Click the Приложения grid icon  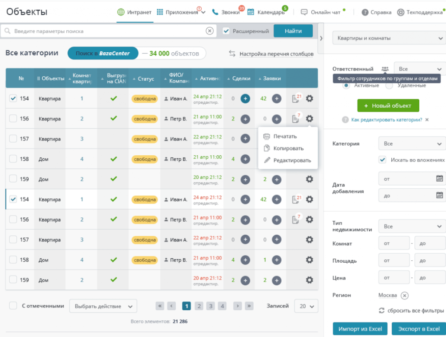pos(160,12)
